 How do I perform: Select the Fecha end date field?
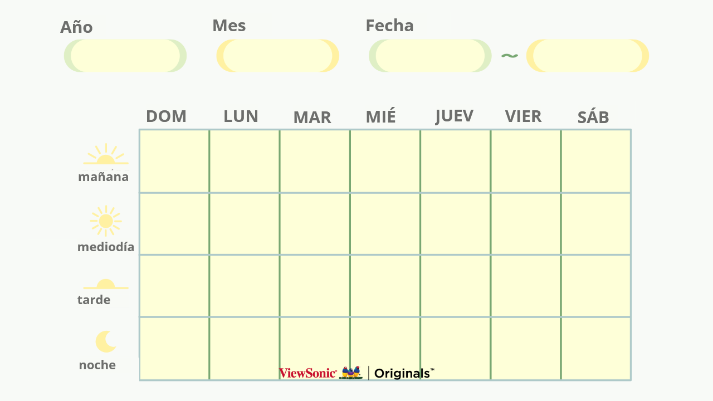click(588, 56)
